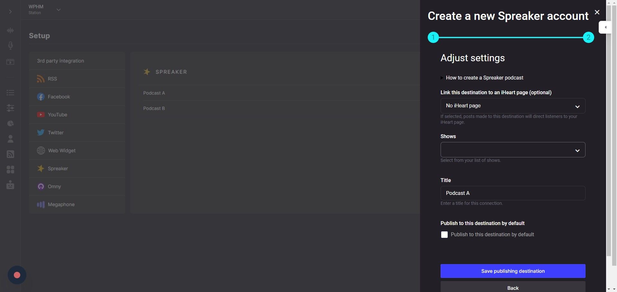Select Omny integration
Viewport: 617px width, 292px height.
(77, 187)
